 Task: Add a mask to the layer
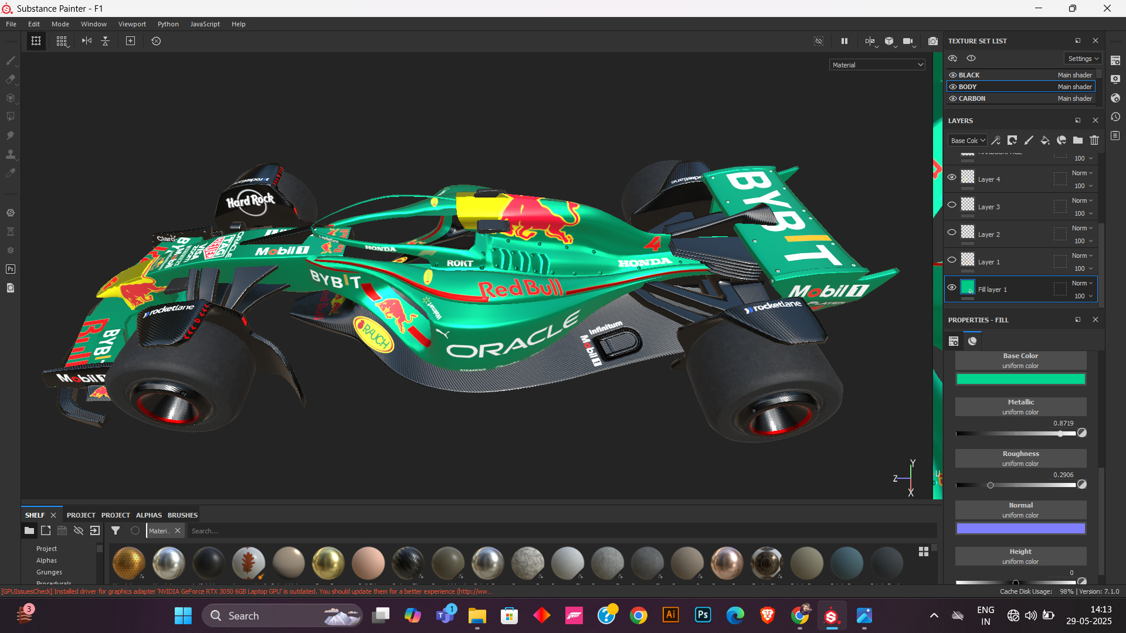[1012, 141]
